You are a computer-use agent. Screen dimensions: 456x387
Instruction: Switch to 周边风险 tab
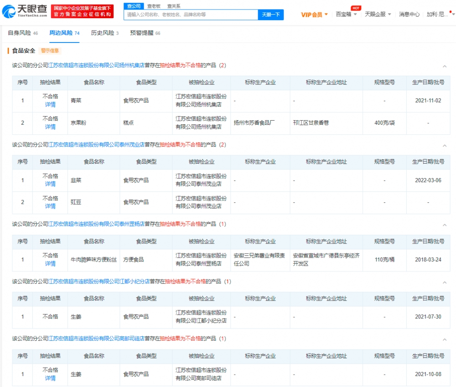coord(64,33)
